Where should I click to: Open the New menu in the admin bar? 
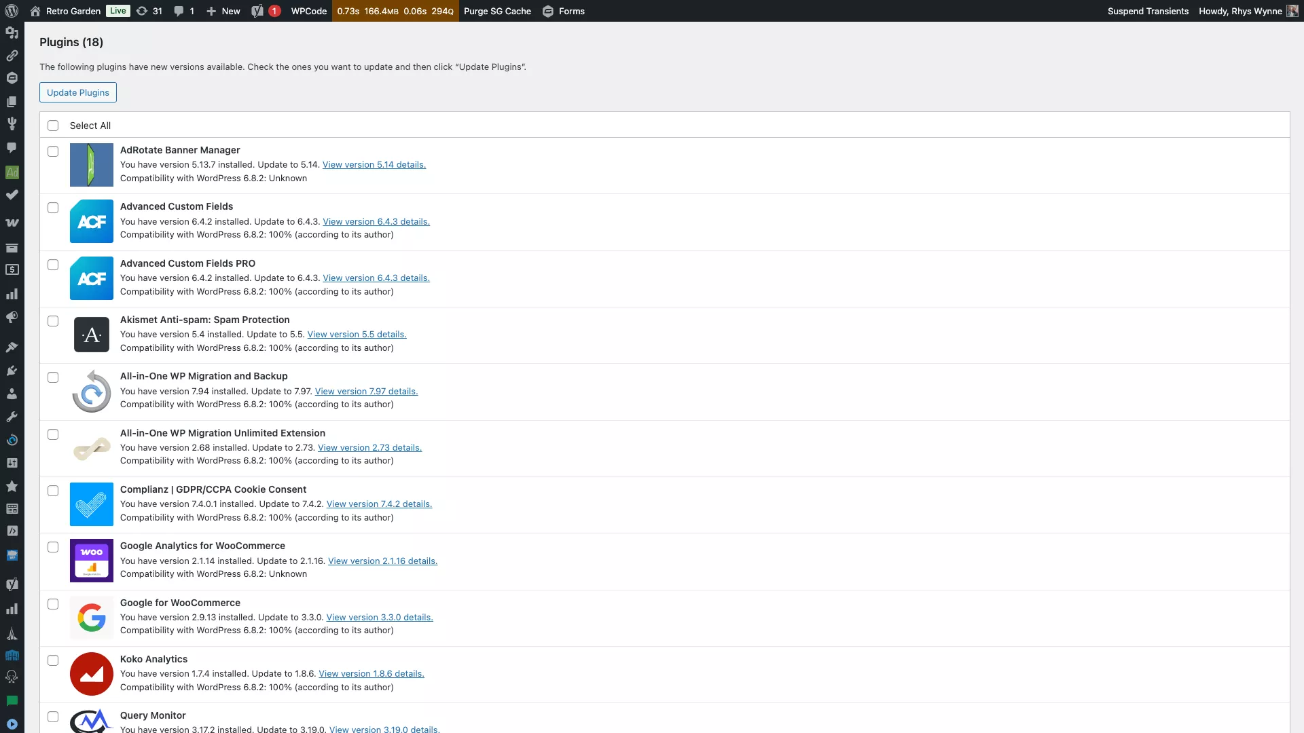point(223,11)
